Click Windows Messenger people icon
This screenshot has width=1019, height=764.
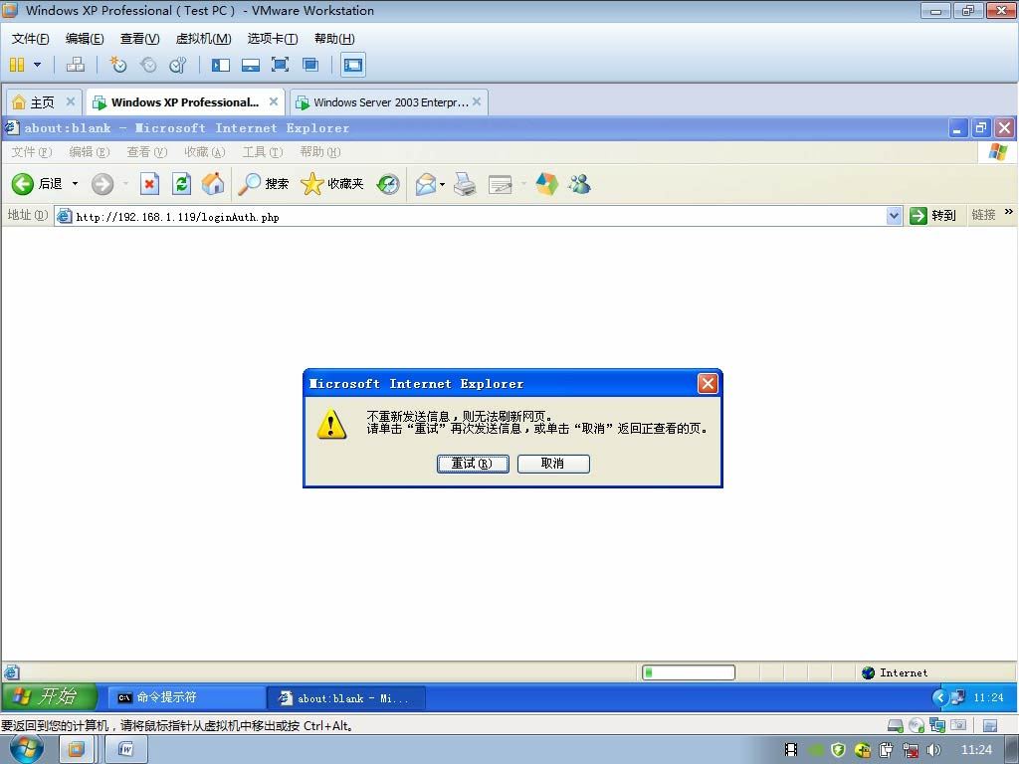click(x=579, y=184)
